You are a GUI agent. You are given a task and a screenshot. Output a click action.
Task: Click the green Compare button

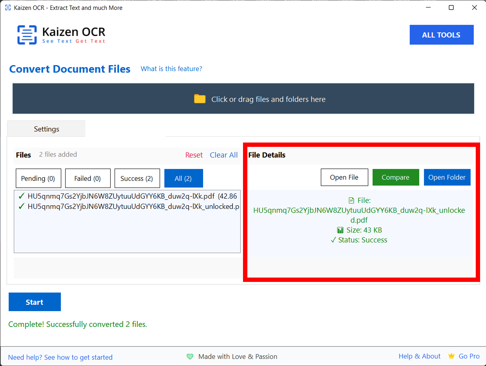pyautogui.click(x=395, y=177)
